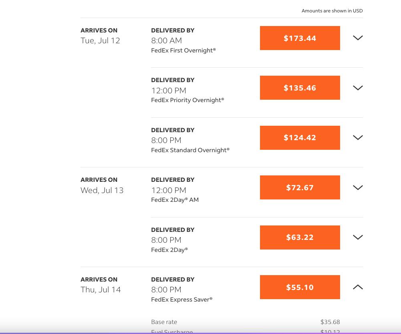The height and width of the screenshot is (334, 401).
Task: Click the Amounts are shown in USD note
Action: tap(332, 11)
